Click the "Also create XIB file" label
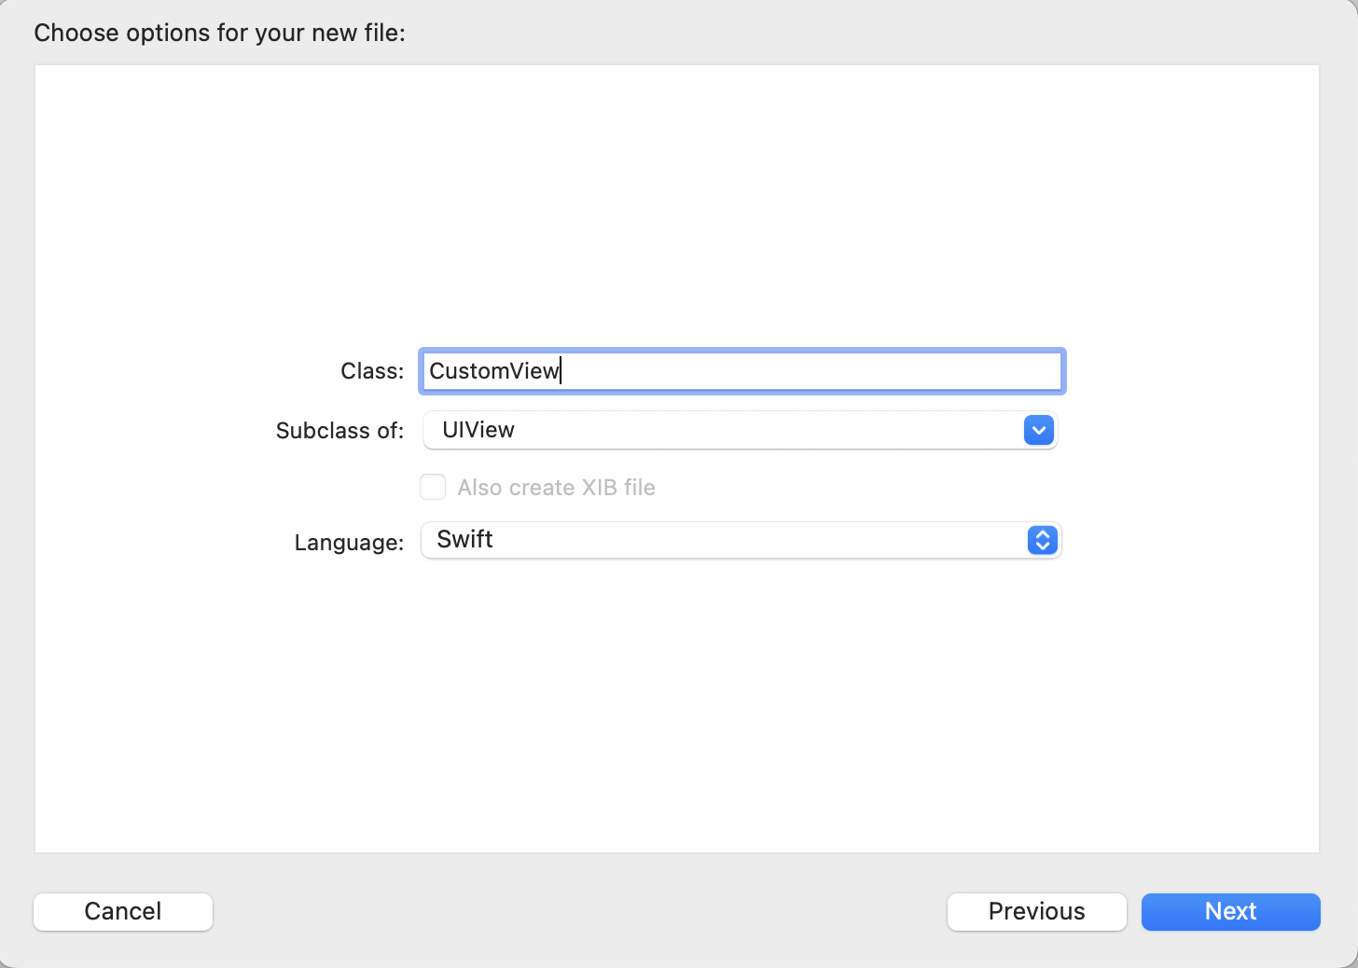This screenshot has height=968, width=1358. [556, 488]
